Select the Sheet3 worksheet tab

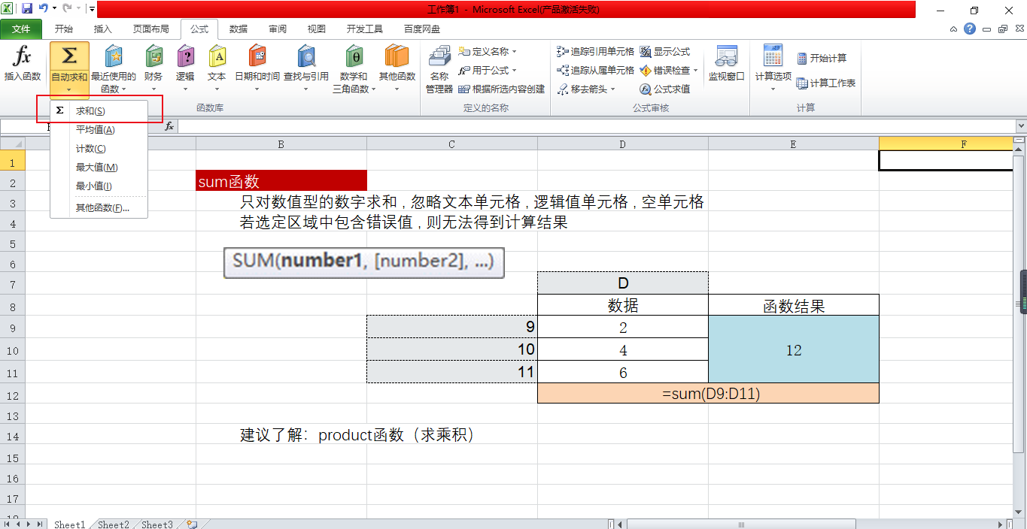(157, 524)
